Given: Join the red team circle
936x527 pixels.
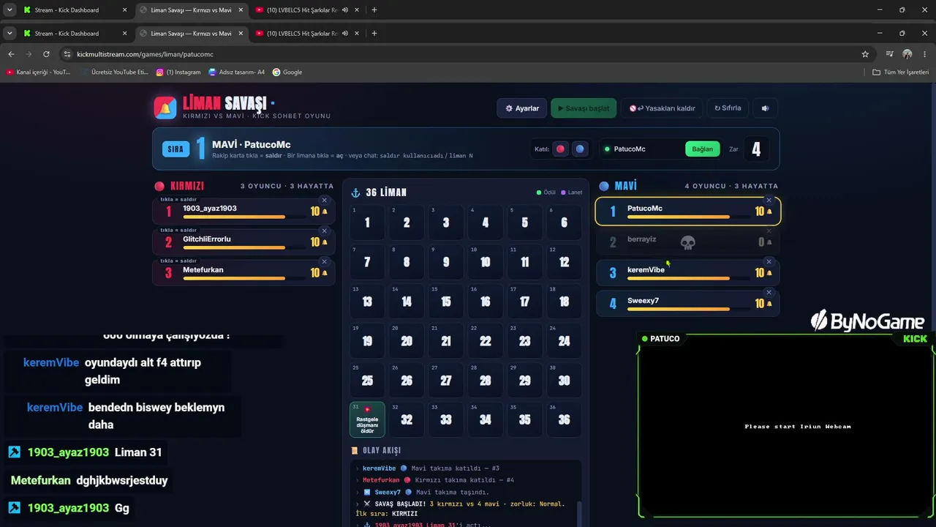Looking at the screenshot, I should pyautogui.click(x=560, y=149).
